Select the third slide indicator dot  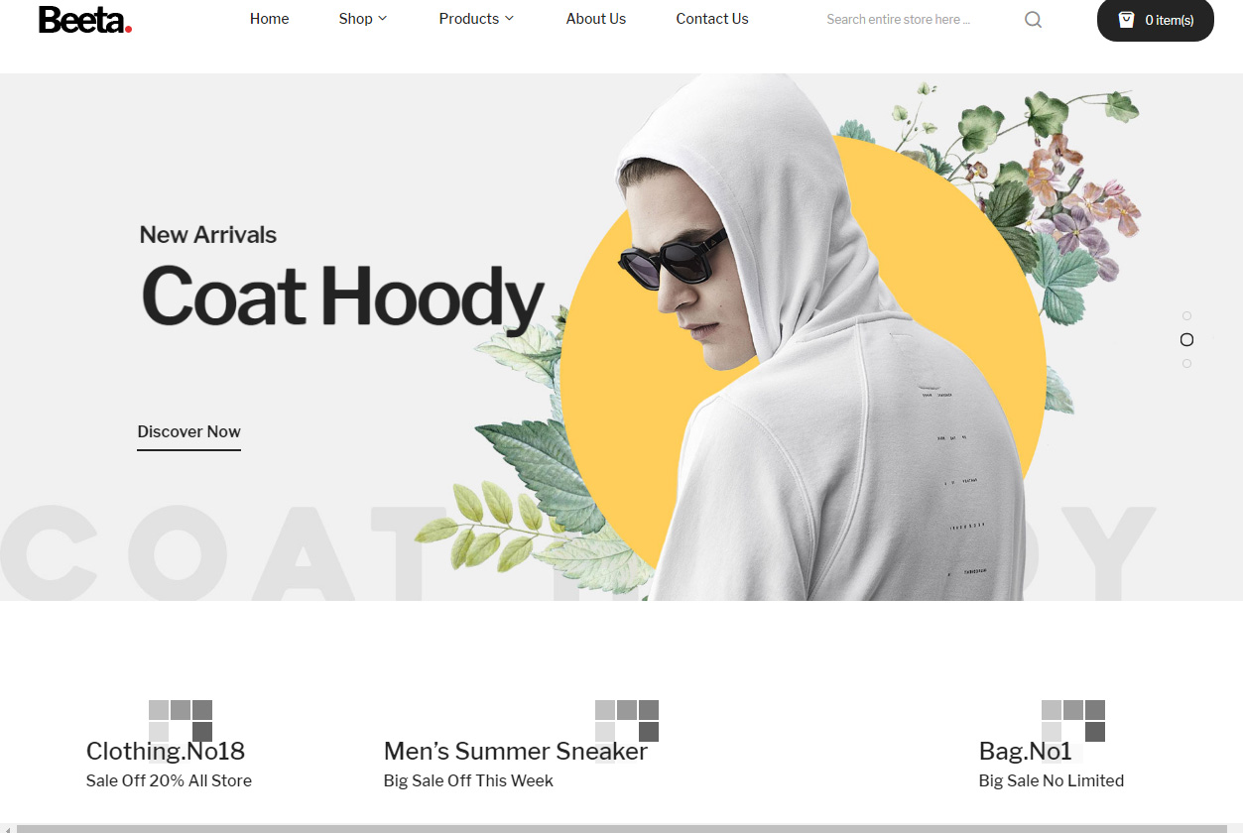click(1186, 363)
